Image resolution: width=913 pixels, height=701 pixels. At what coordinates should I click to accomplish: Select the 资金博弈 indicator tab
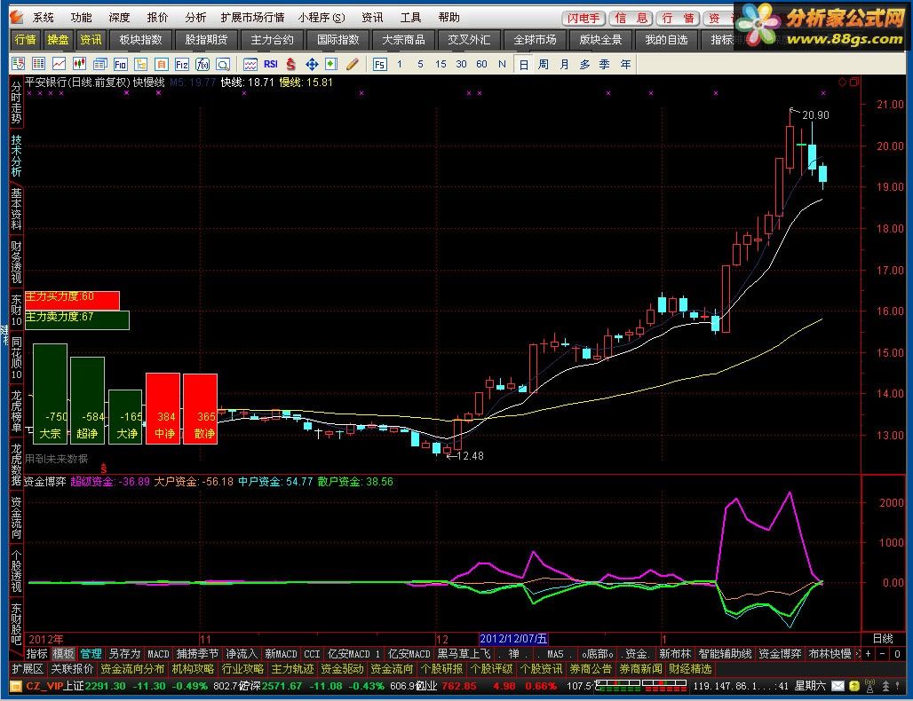pos(781,654)
